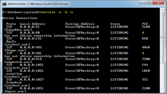Click the [Skype.exe] process entry
The height and width of the screenshot is (94, 167).
15,50
